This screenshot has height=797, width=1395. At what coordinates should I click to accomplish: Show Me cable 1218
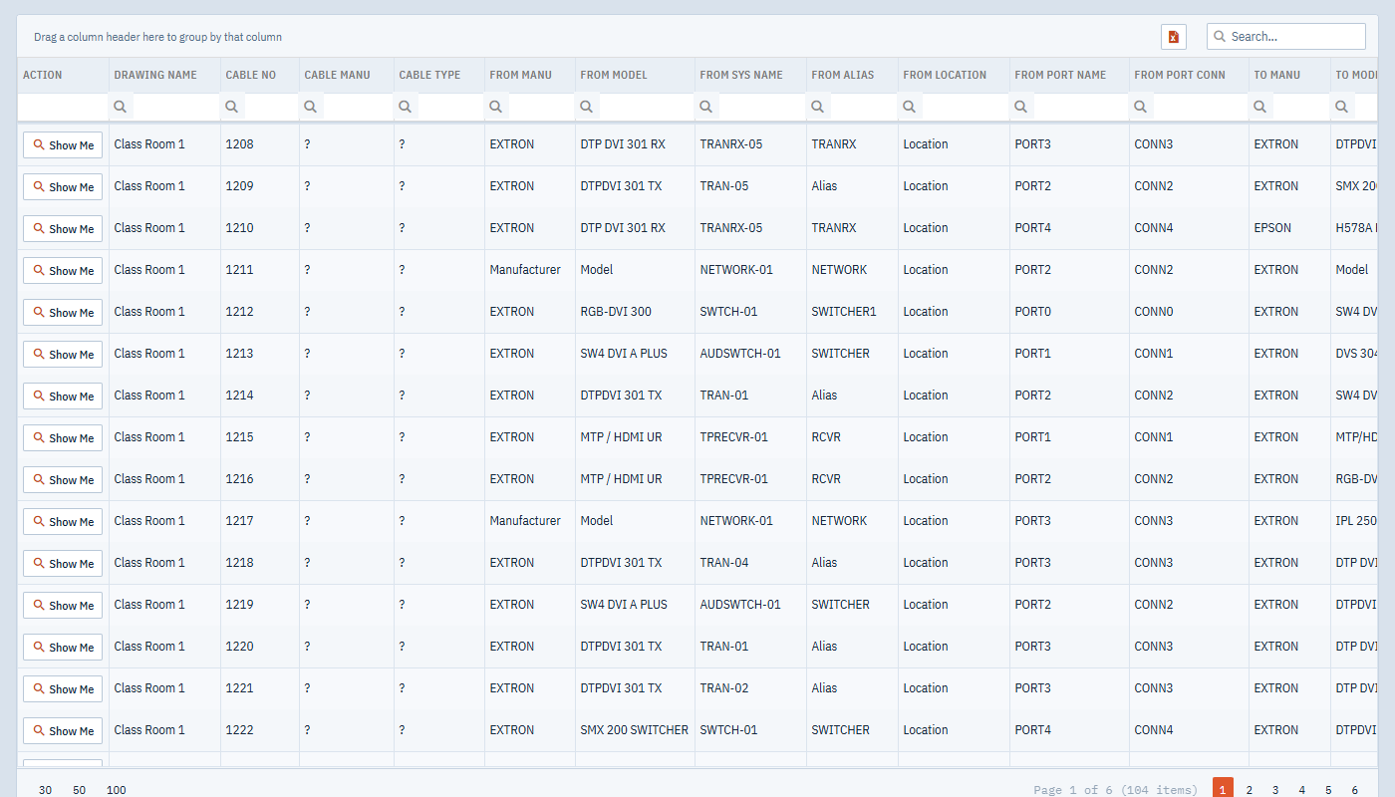pyautogui.click(x=63, y=564)
